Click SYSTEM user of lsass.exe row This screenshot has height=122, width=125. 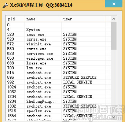70,63
